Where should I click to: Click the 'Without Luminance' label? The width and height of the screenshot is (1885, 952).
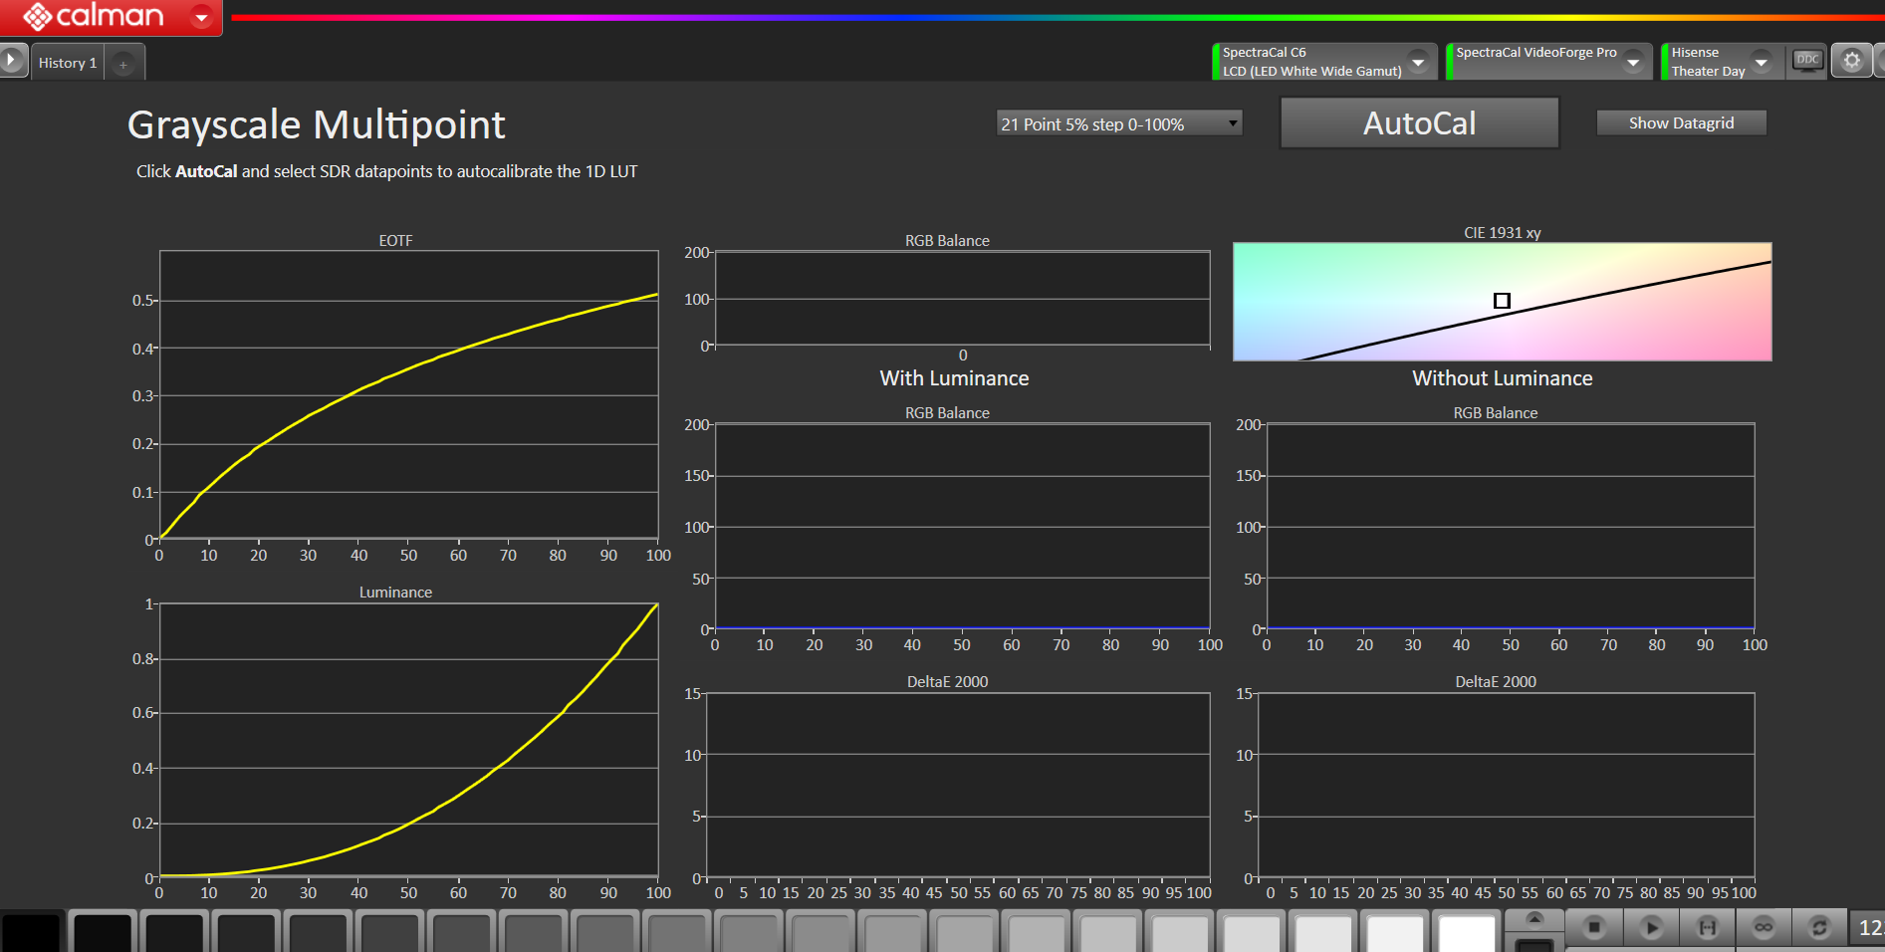(x=1502, y=378)
